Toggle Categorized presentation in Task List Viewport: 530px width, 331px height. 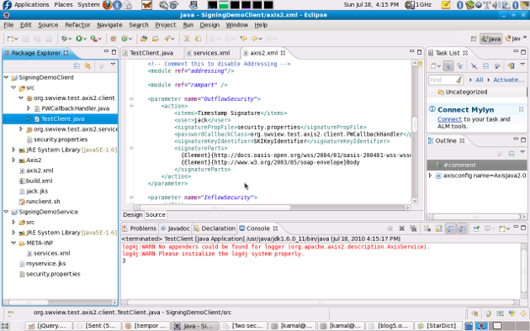pos(448,66)
